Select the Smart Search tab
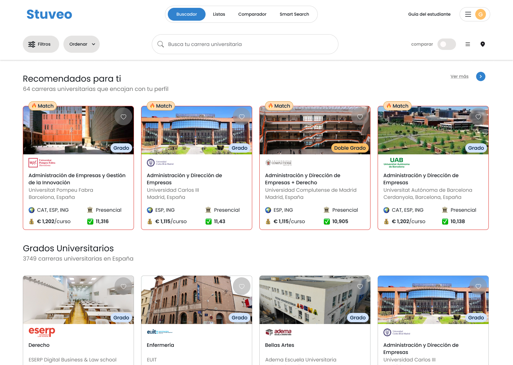The width and height of the screenshot is (513, 365). point(294,14)
